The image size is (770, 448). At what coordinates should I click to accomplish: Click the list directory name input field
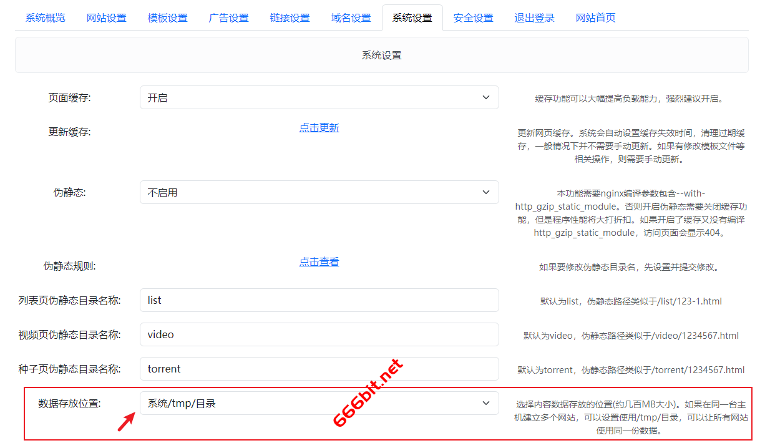[x=319, y=300]
